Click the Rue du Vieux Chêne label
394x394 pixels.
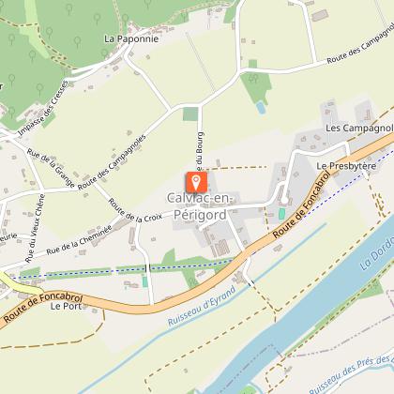[x=35, y=229]
